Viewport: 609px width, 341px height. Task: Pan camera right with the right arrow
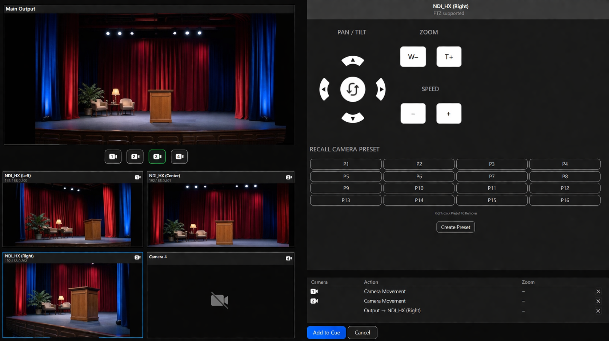pyautogui.click(x=380, y=89)
